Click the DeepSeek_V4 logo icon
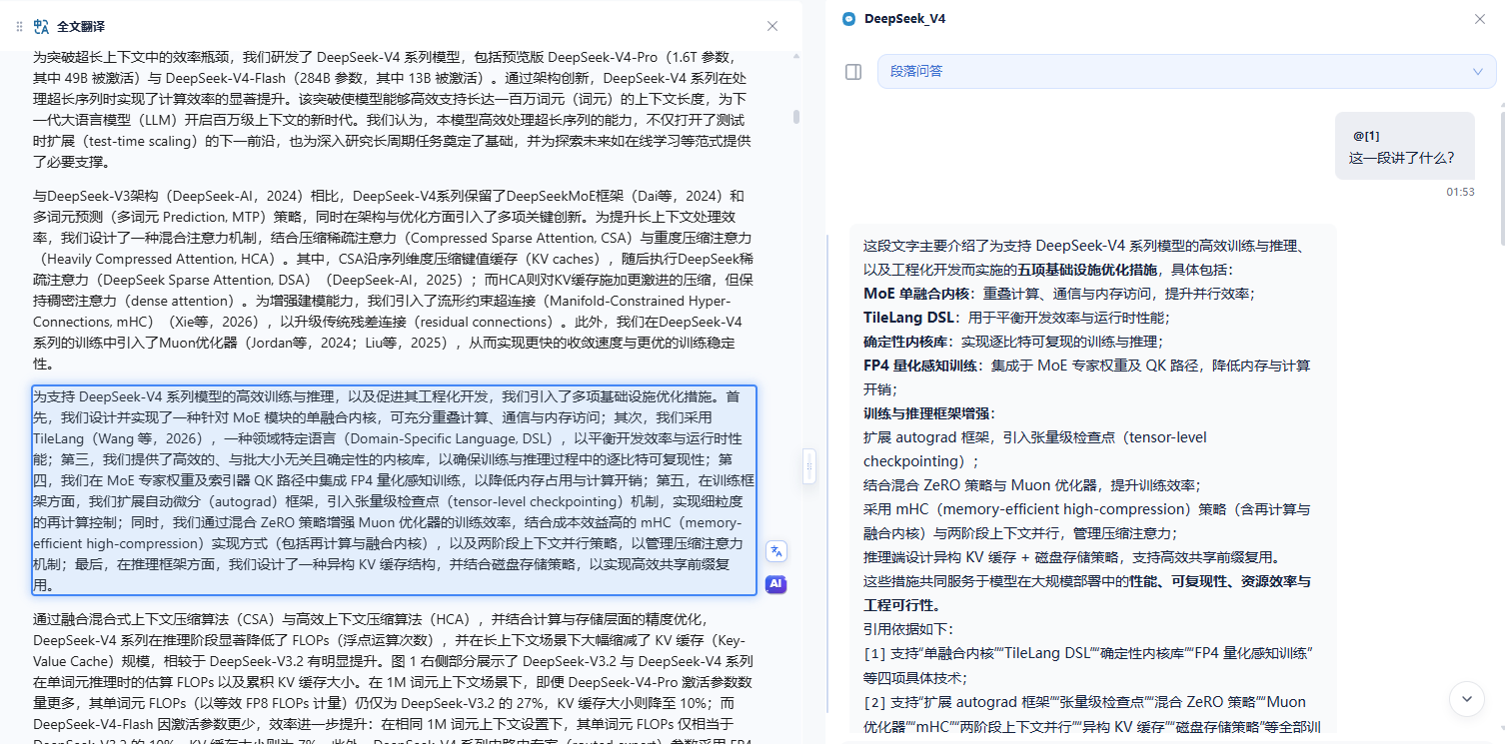Viewport: 1505px width, 744px height. coord(849,19)
